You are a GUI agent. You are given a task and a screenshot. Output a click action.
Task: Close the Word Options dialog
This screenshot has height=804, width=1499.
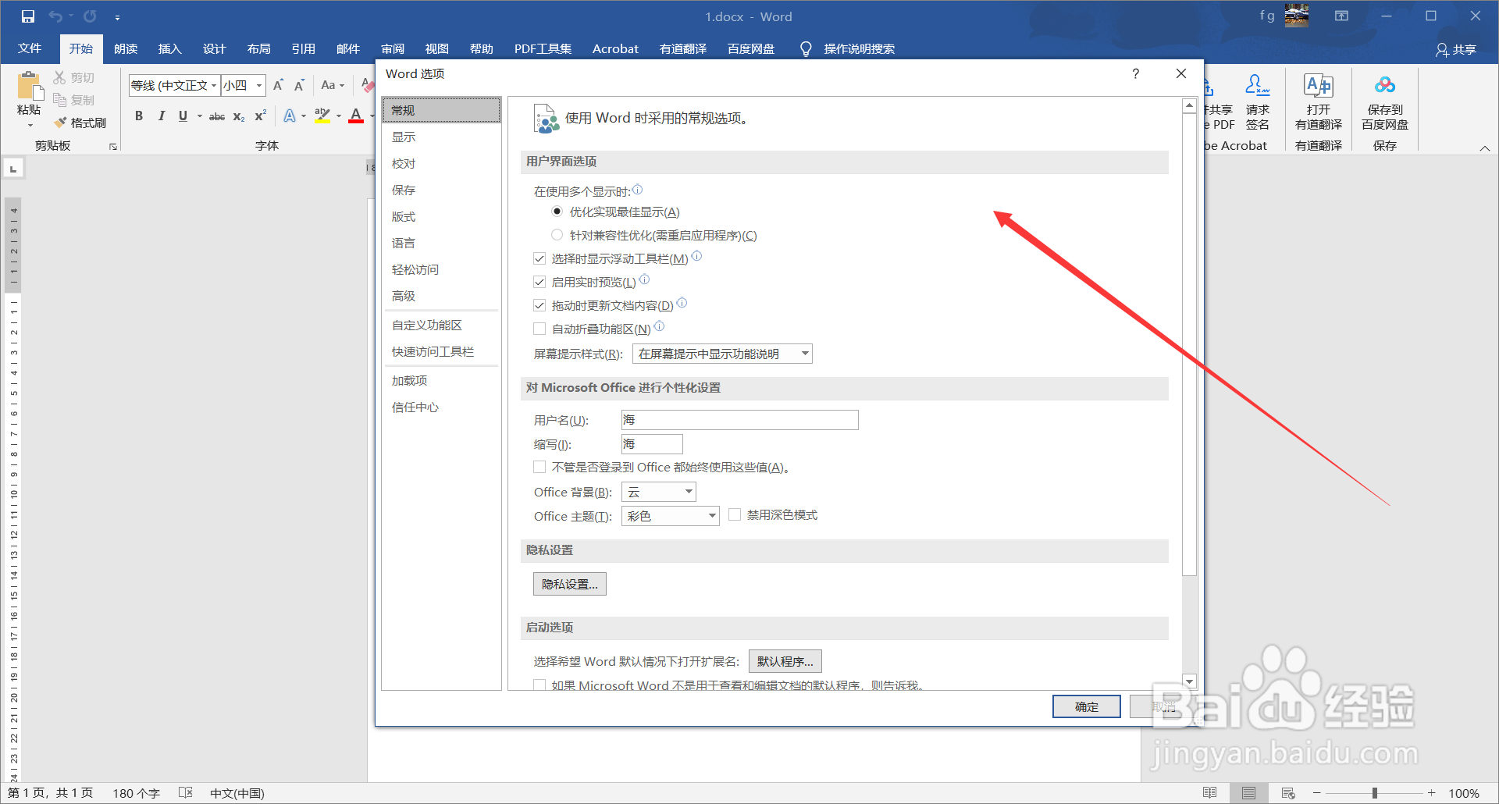tap(1181, 73)
